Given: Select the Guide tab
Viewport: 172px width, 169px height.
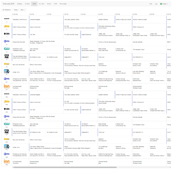Looking at the screenshot, I should 34,4.
